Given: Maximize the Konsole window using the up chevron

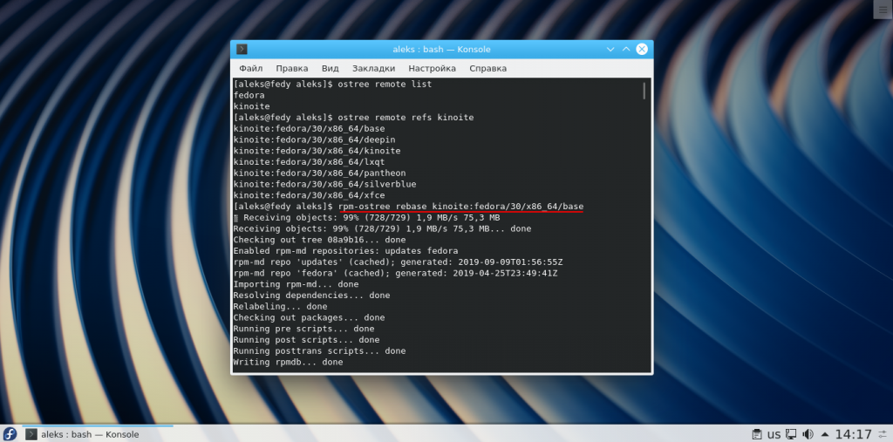Looking at the screenshot, I should [x=626, y=50].
